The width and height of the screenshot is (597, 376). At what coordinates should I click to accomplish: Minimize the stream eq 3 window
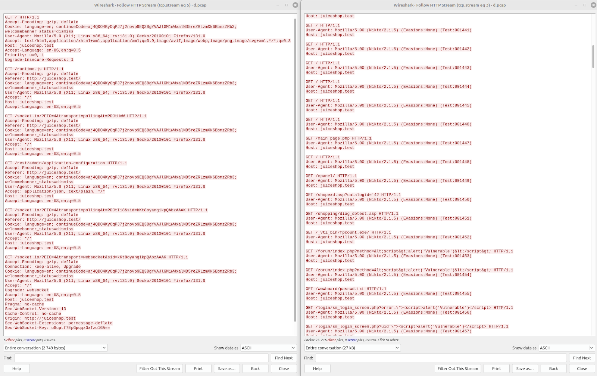pyautogui.click(x=576, y=5)
